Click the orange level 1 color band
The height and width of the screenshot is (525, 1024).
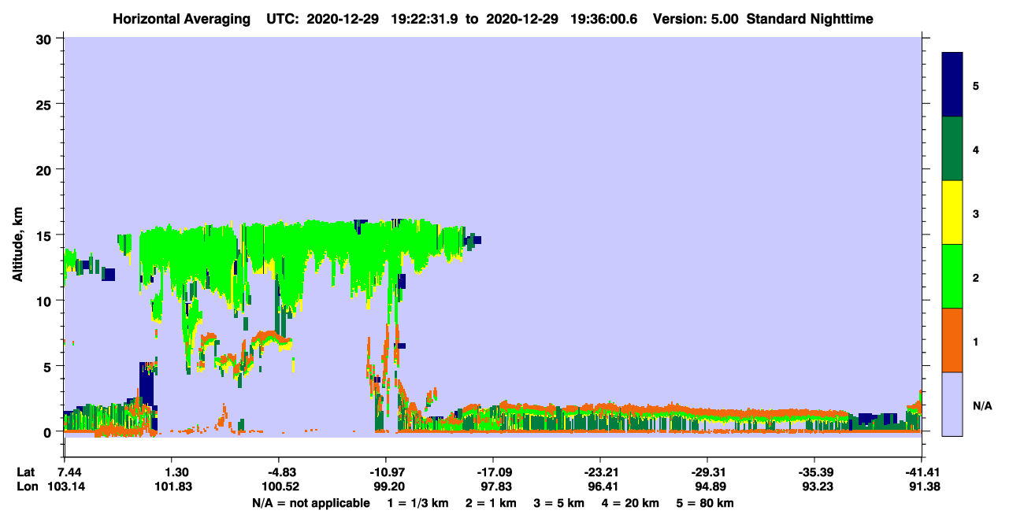(952, 339)
